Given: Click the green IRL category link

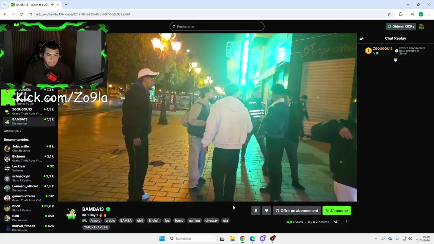Looking at the screenshot, I should (x=84, y=221).
